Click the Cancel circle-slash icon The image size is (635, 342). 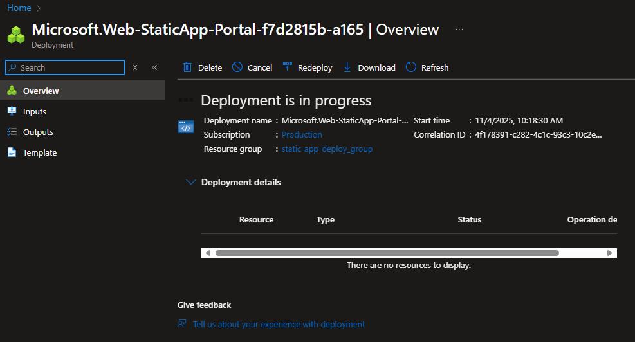pos(237,67)
